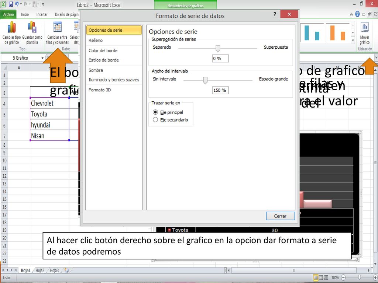Click the blue Help icon in ribbon corner

(357, 14)
